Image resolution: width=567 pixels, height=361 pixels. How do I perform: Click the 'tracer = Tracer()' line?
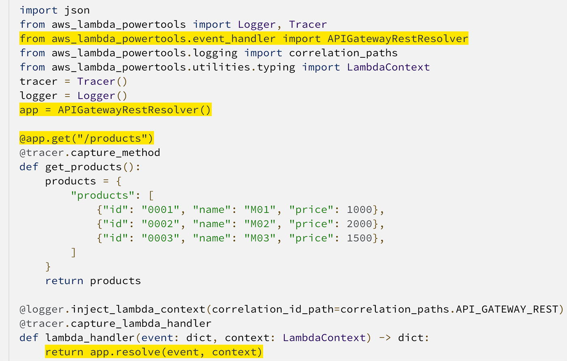pos(74,81)
